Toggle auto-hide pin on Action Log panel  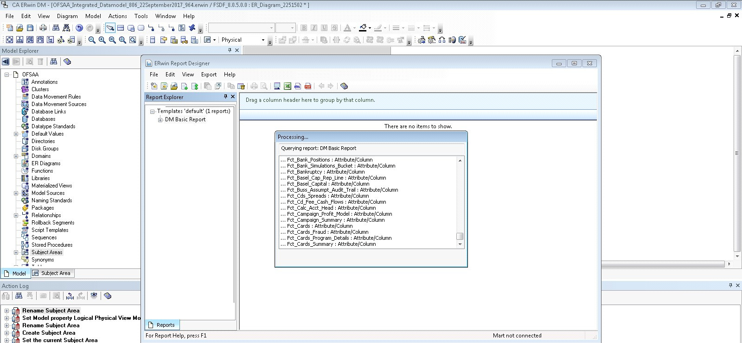(x=730, y=286)
